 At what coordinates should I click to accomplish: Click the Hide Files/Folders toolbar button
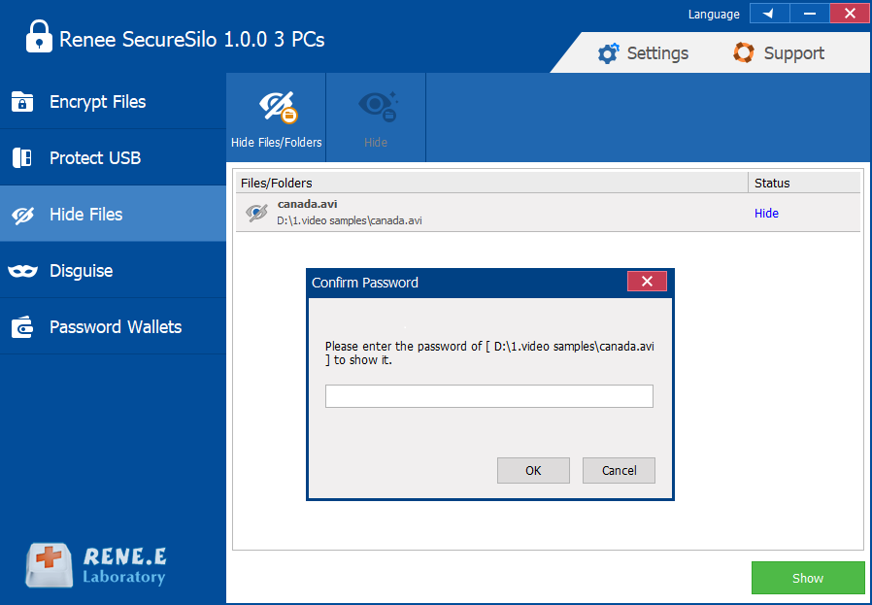pyautogui.click(x=277, y=118)
